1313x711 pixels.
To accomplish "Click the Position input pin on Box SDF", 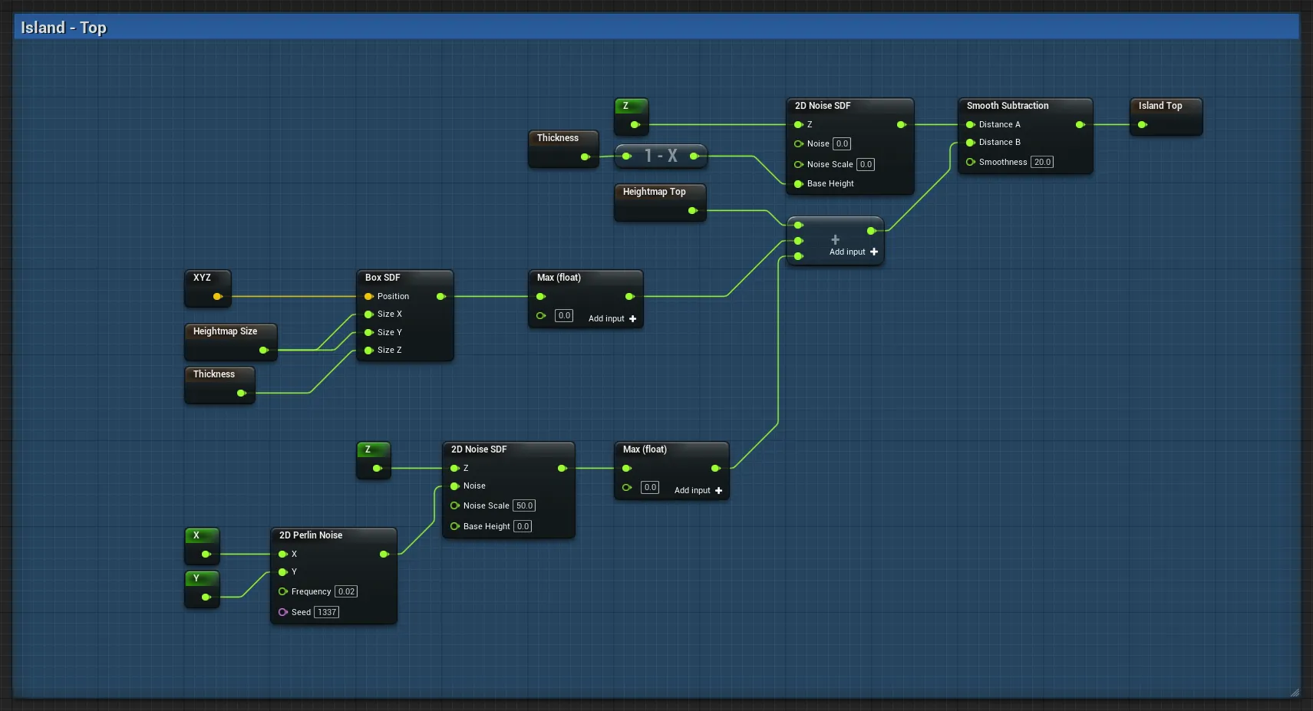I will (369, 296).
